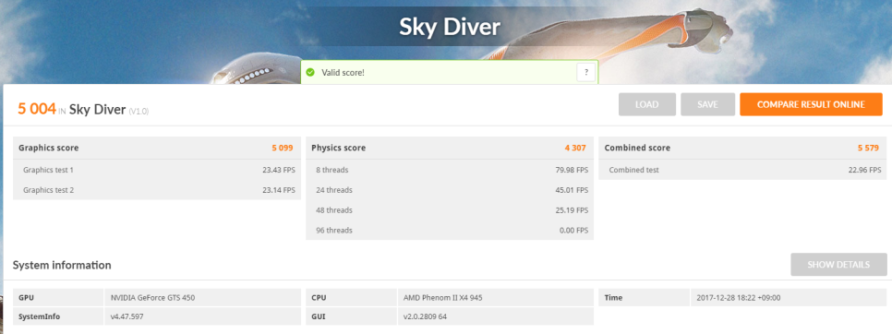Select the 96 threads row

450,230
